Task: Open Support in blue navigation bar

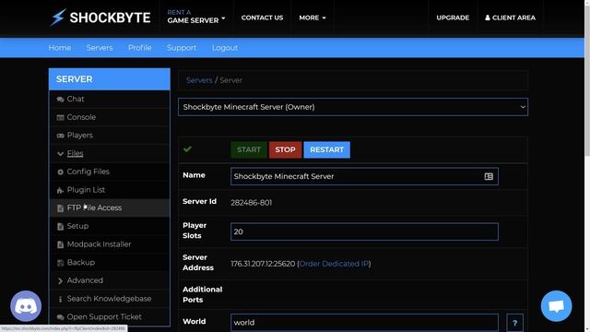Action: pos(182,48)
